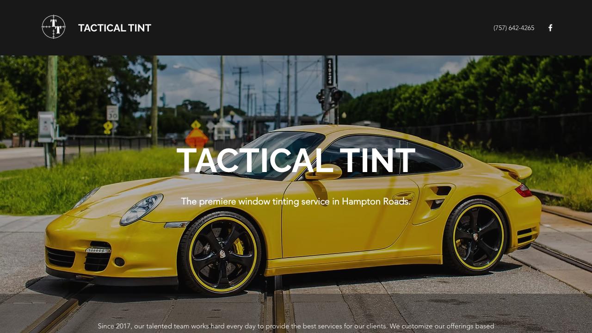Click the white gazebo in the background

224,129
